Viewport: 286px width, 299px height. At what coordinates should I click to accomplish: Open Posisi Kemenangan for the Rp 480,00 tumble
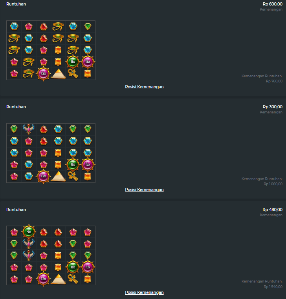pos(144,292)
